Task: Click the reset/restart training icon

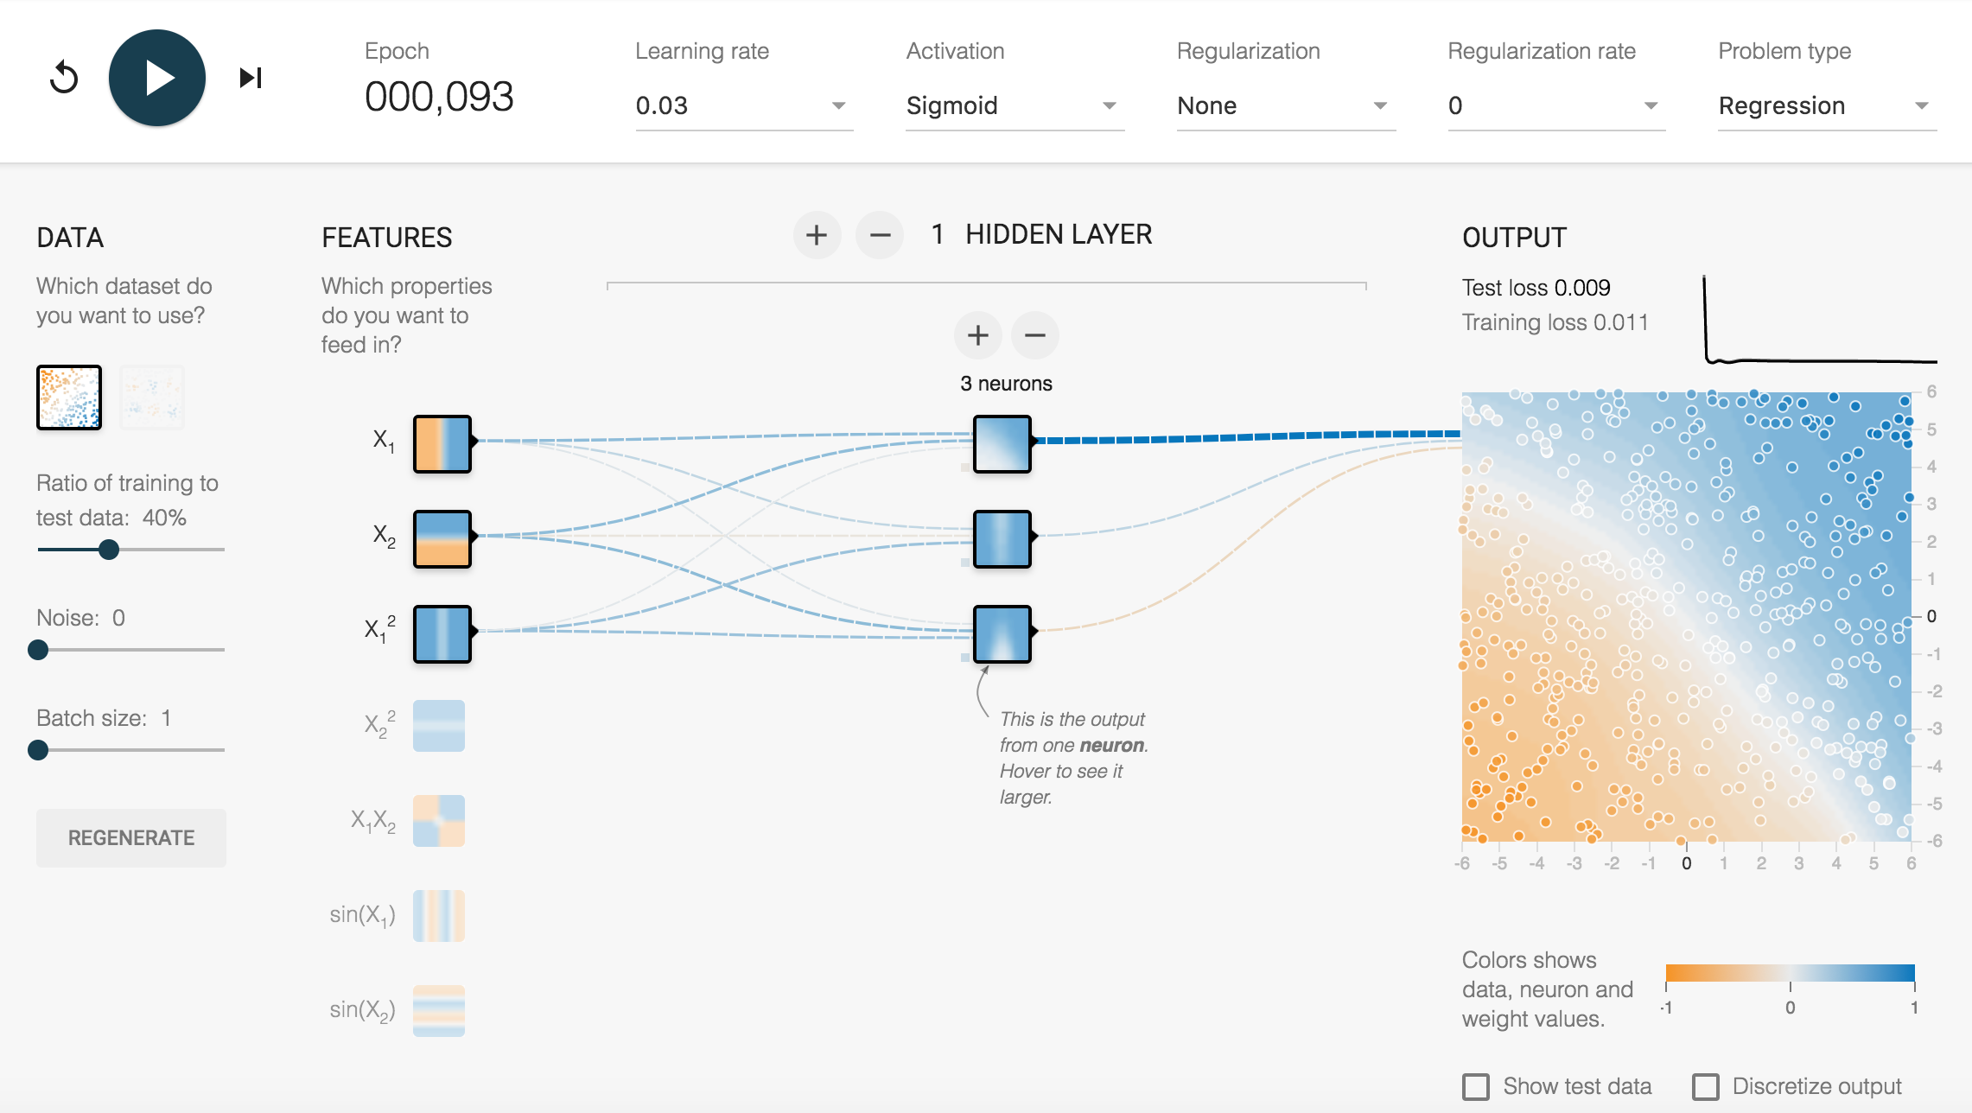Action: pos(64,76)
